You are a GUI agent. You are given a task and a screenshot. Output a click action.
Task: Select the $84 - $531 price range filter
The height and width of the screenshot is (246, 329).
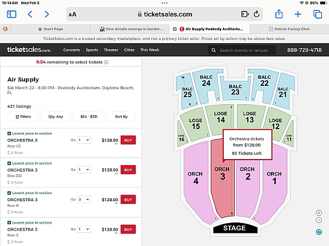[89, 117]
